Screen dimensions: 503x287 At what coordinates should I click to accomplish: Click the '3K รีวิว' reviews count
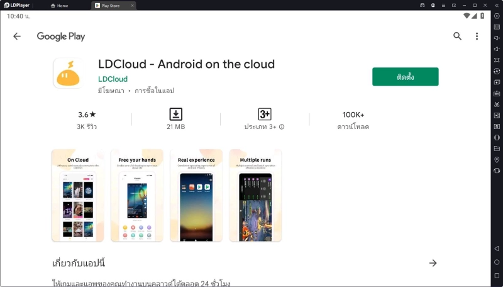click(87, 127)
